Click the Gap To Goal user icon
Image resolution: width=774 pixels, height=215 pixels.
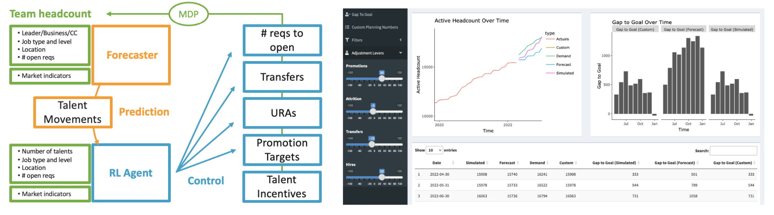pyautogui.click(x=347, y=15)
